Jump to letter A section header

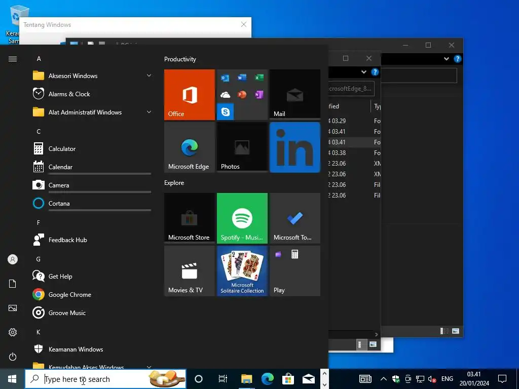pos(39,59)
